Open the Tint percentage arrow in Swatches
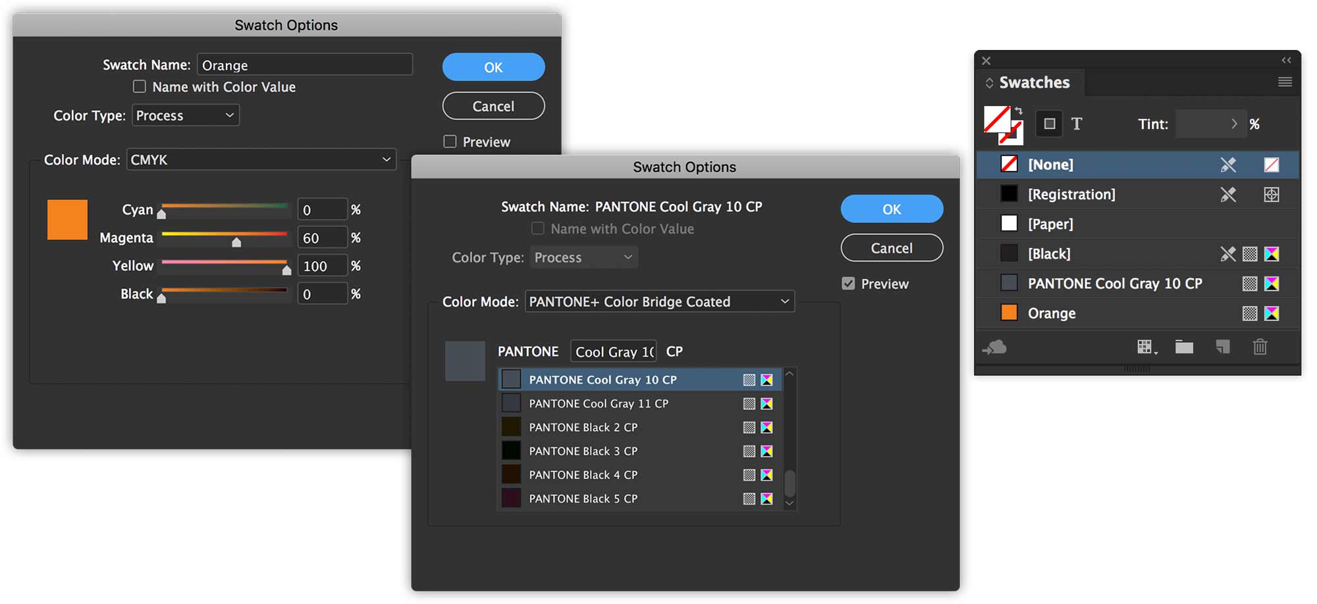1317x604 pixels. tap(1234, 124)
